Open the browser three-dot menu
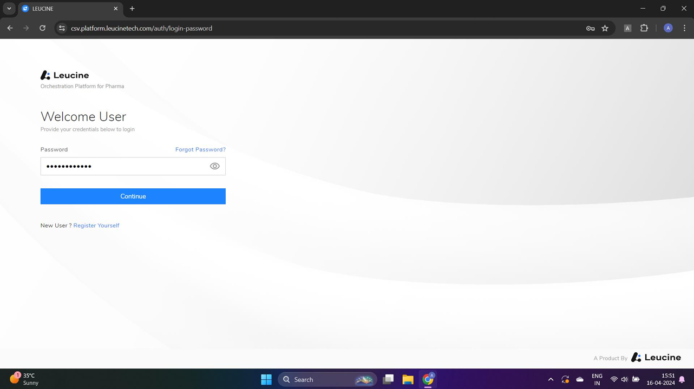This screenshot has width=694, height=389. (684, 28)
